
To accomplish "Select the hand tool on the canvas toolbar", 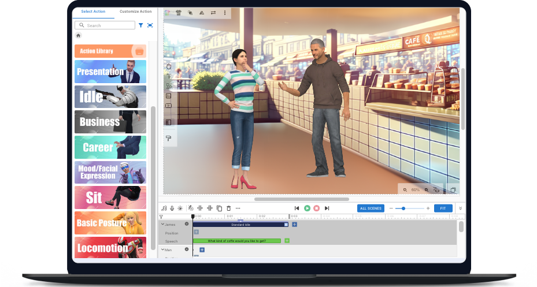I will 169,66.
